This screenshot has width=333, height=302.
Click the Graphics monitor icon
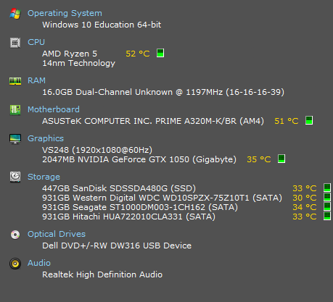pyautogui.click(x=15, y=139)
